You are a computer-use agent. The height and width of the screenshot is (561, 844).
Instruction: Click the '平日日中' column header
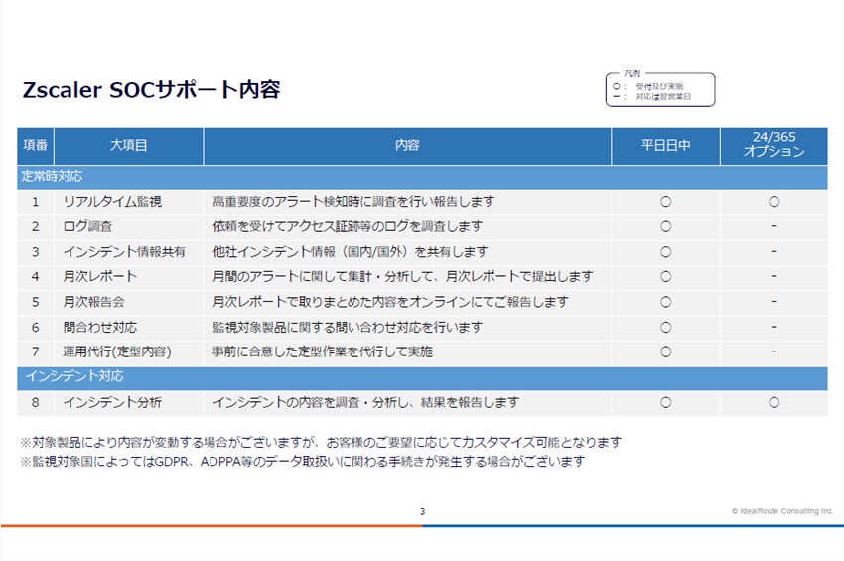[666, 145]
